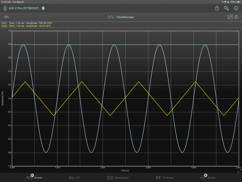Pause the live oscilloscope capture
The image size is (242, 182).
[43, 8]
